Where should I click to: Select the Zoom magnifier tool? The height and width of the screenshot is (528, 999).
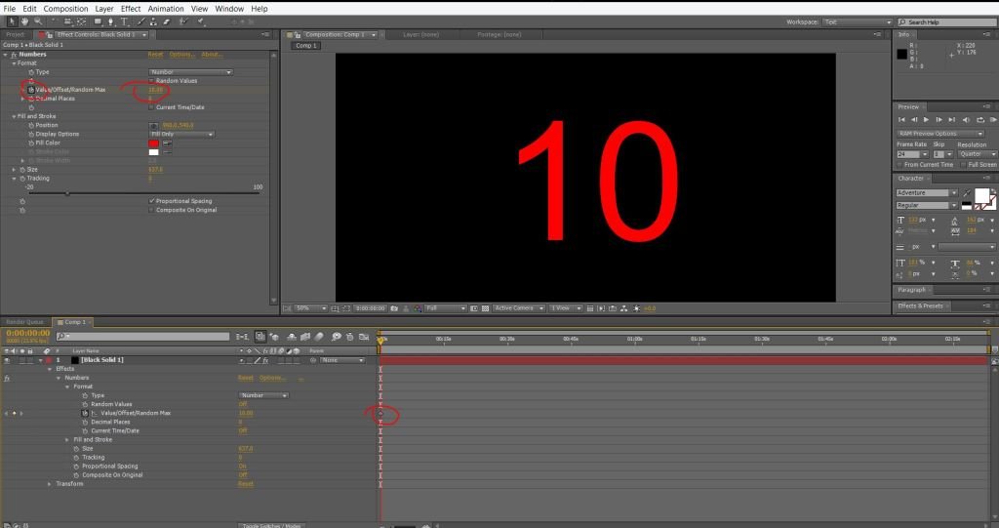pos(38,21)
